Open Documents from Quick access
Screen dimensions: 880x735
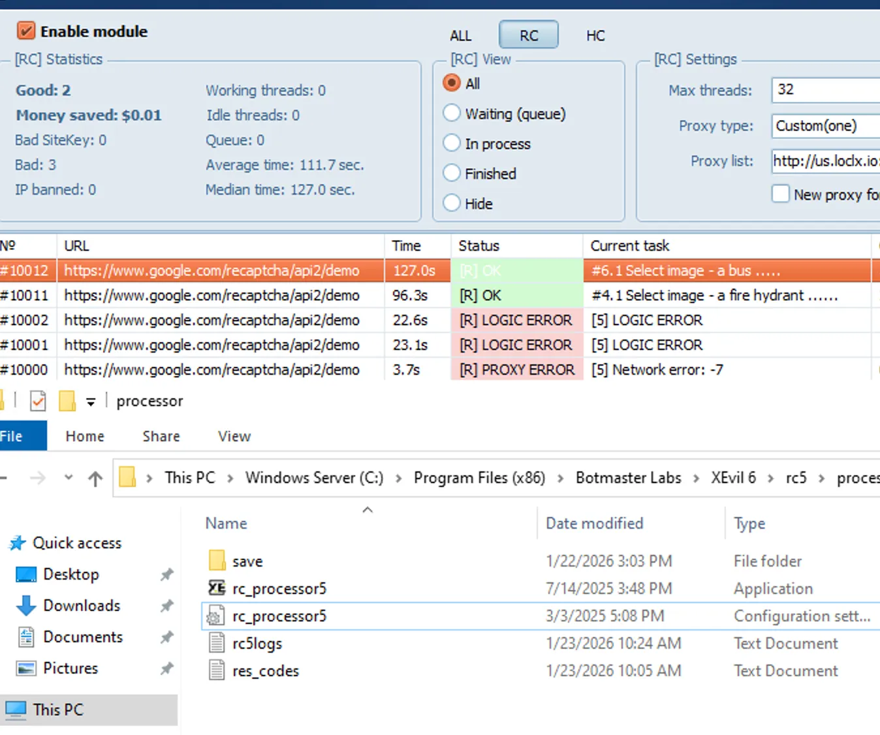tap(82, 637)
